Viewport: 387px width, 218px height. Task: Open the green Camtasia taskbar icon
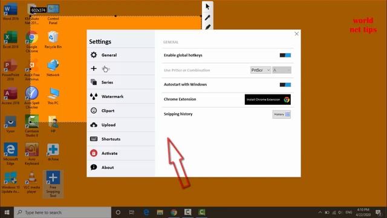point(201,213)
